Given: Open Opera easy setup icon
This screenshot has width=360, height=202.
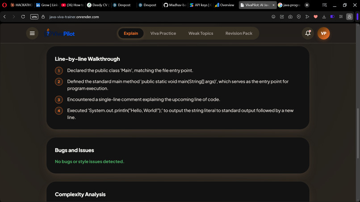Looking at the screenshot, I should click(341, 16).
